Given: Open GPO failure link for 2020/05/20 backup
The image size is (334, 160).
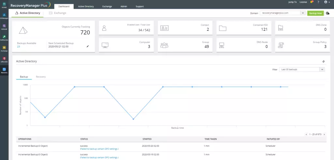Looking at the screenshot, I should [99, 149].
